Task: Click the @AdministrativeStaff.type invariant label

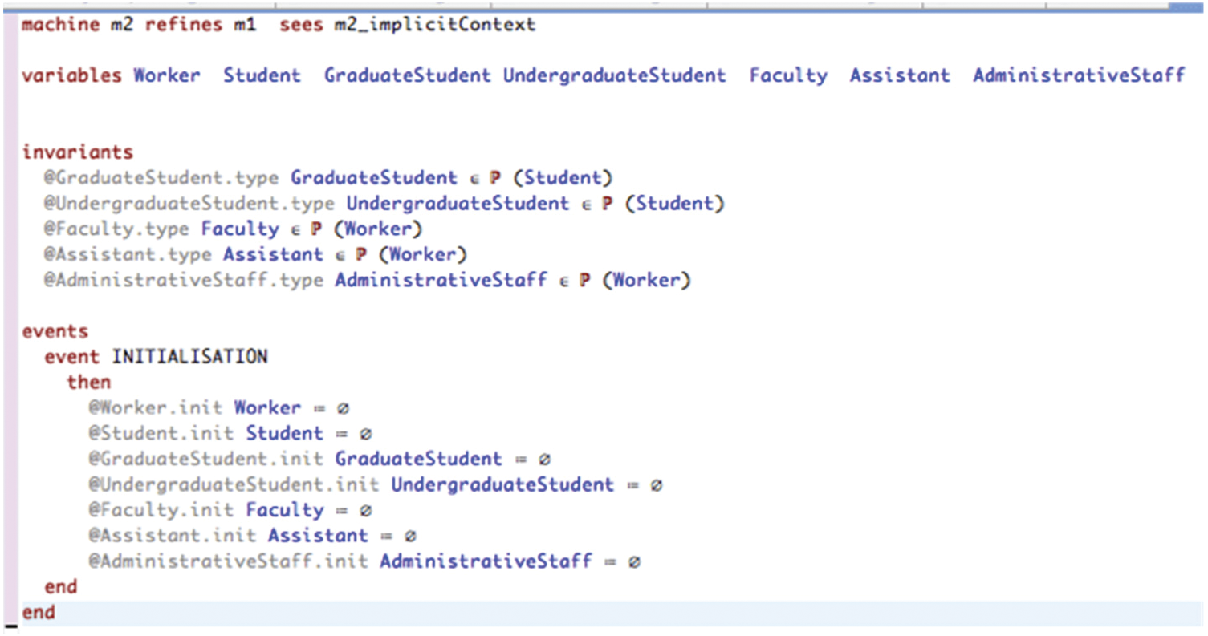Action: pyautogui.click(x=184, y=281)
